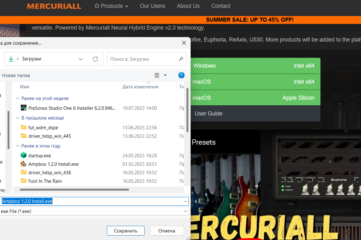Click the startup.exe cube icon
Viewport: 361px width, 240px height.
click(24, 155)
